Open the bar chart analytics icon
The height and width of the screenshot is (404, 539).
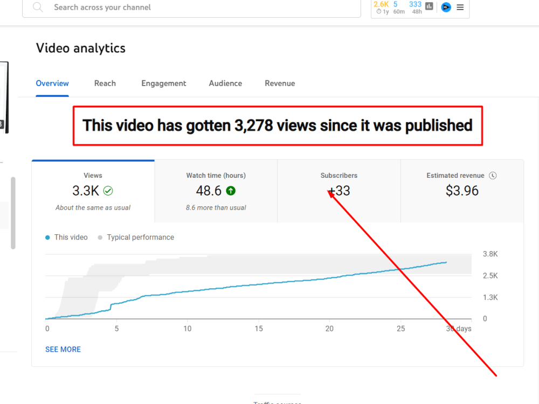[429, 7]
